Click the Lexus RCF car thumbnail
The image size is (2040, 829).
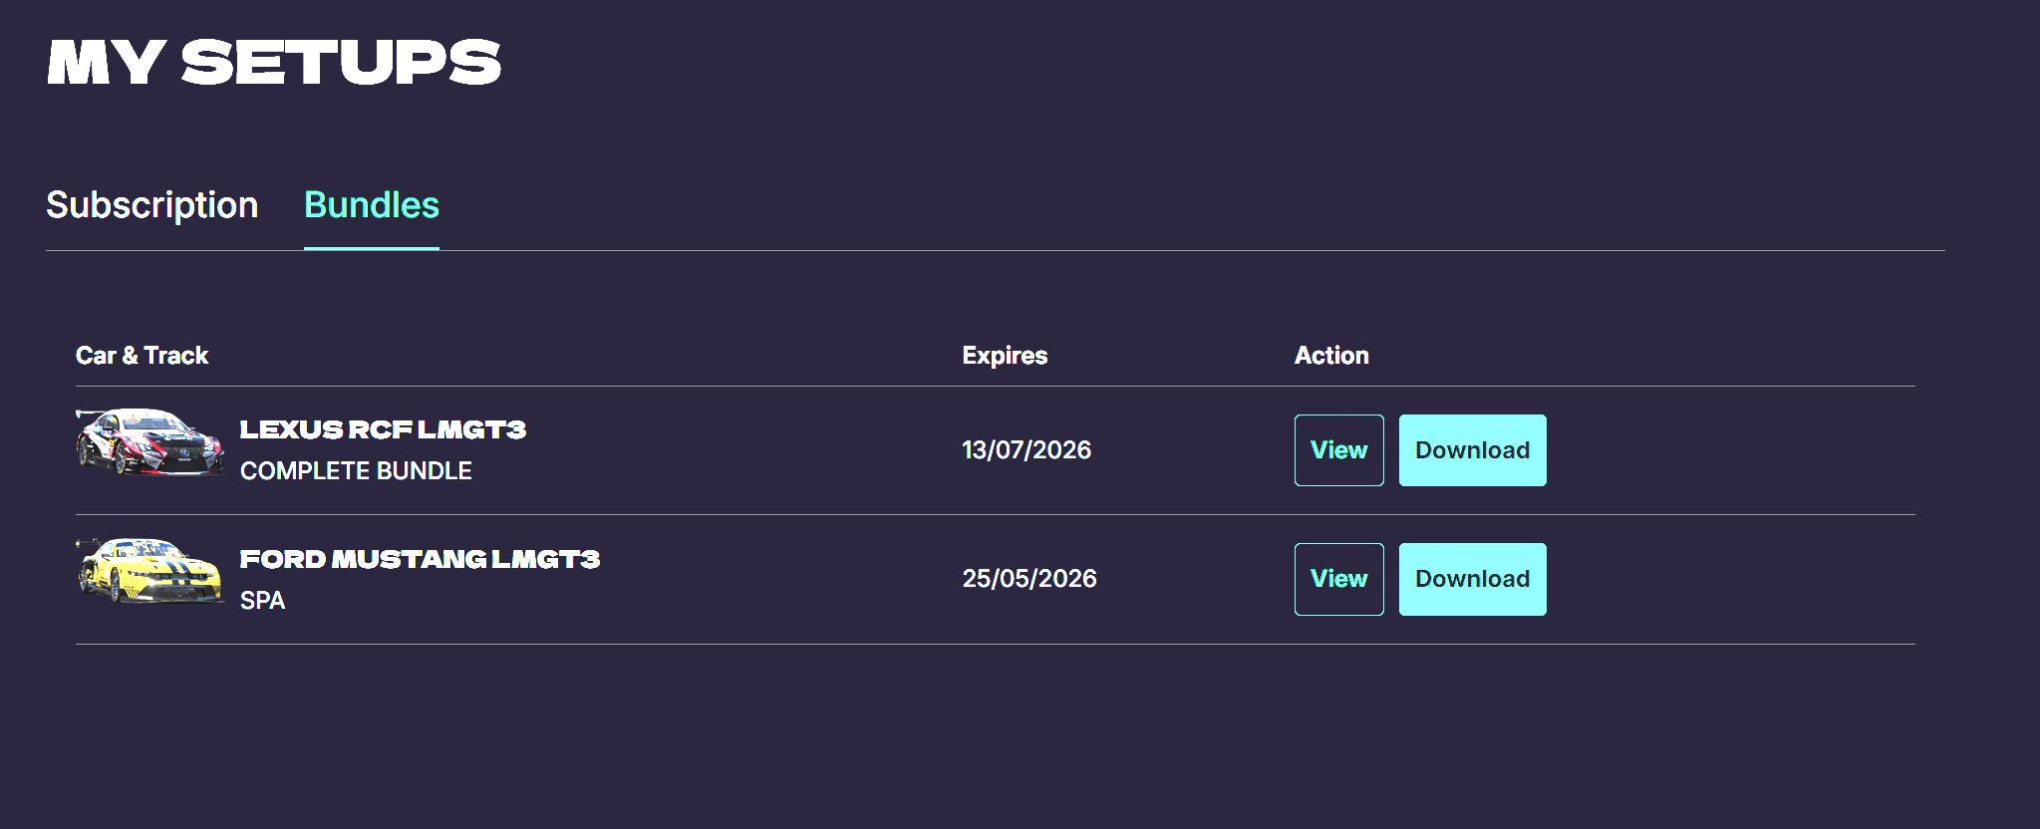click(x=149, y=441)
